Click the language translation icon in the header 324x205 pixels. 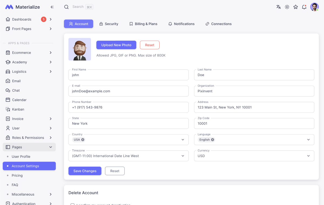coord(278,7)
